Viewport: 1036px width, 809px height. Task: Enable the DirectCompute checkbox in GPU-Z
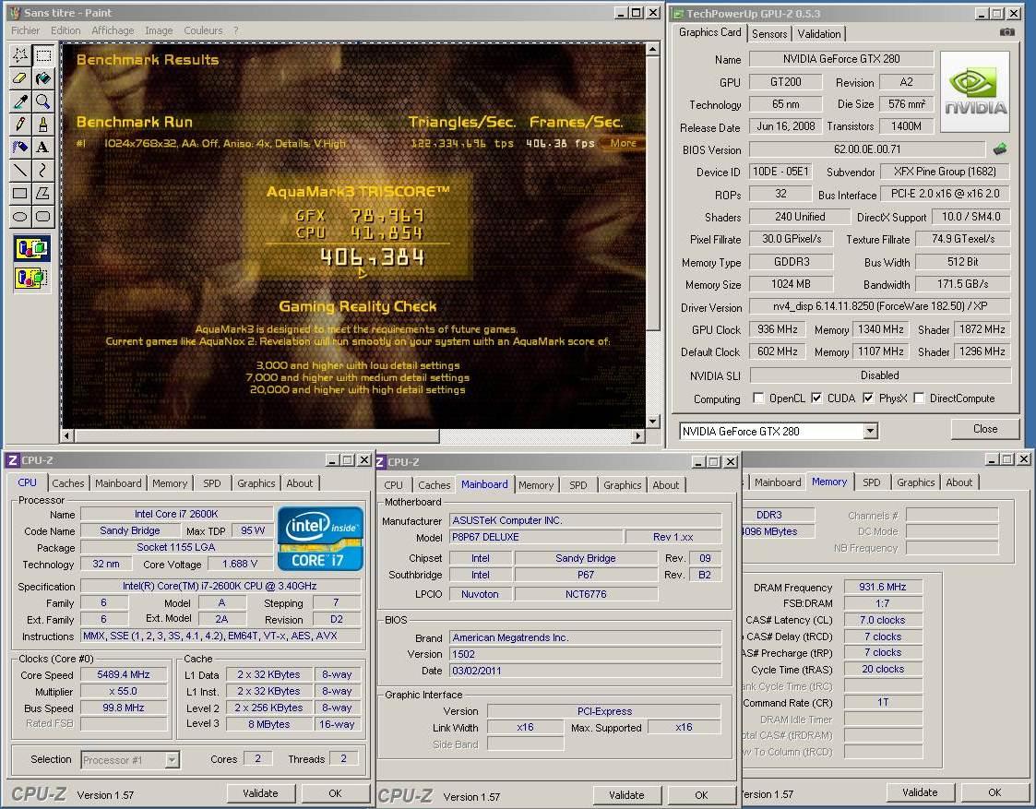point(919,399)
